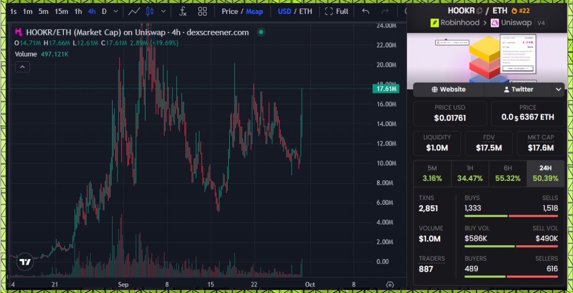Click the LIQUIDITY $1.0M box

pos(437,143)
